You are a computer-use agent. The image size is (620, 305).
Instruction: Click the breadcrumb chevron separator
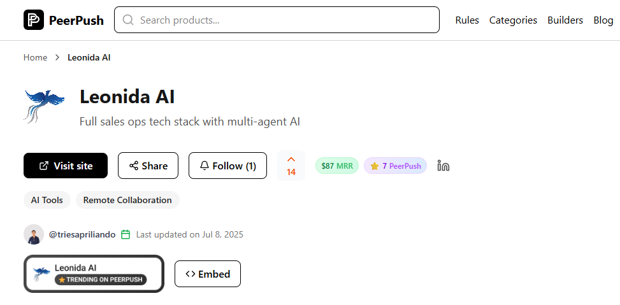[57, 58]
